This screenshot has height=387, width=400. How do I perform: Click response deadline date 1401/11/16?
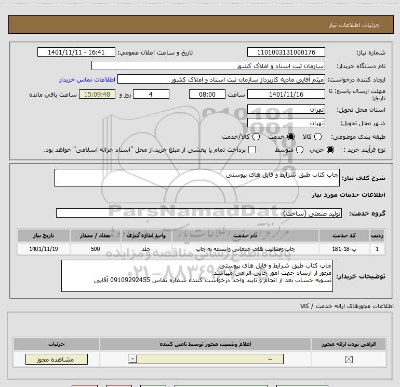[x=286, y=94]
